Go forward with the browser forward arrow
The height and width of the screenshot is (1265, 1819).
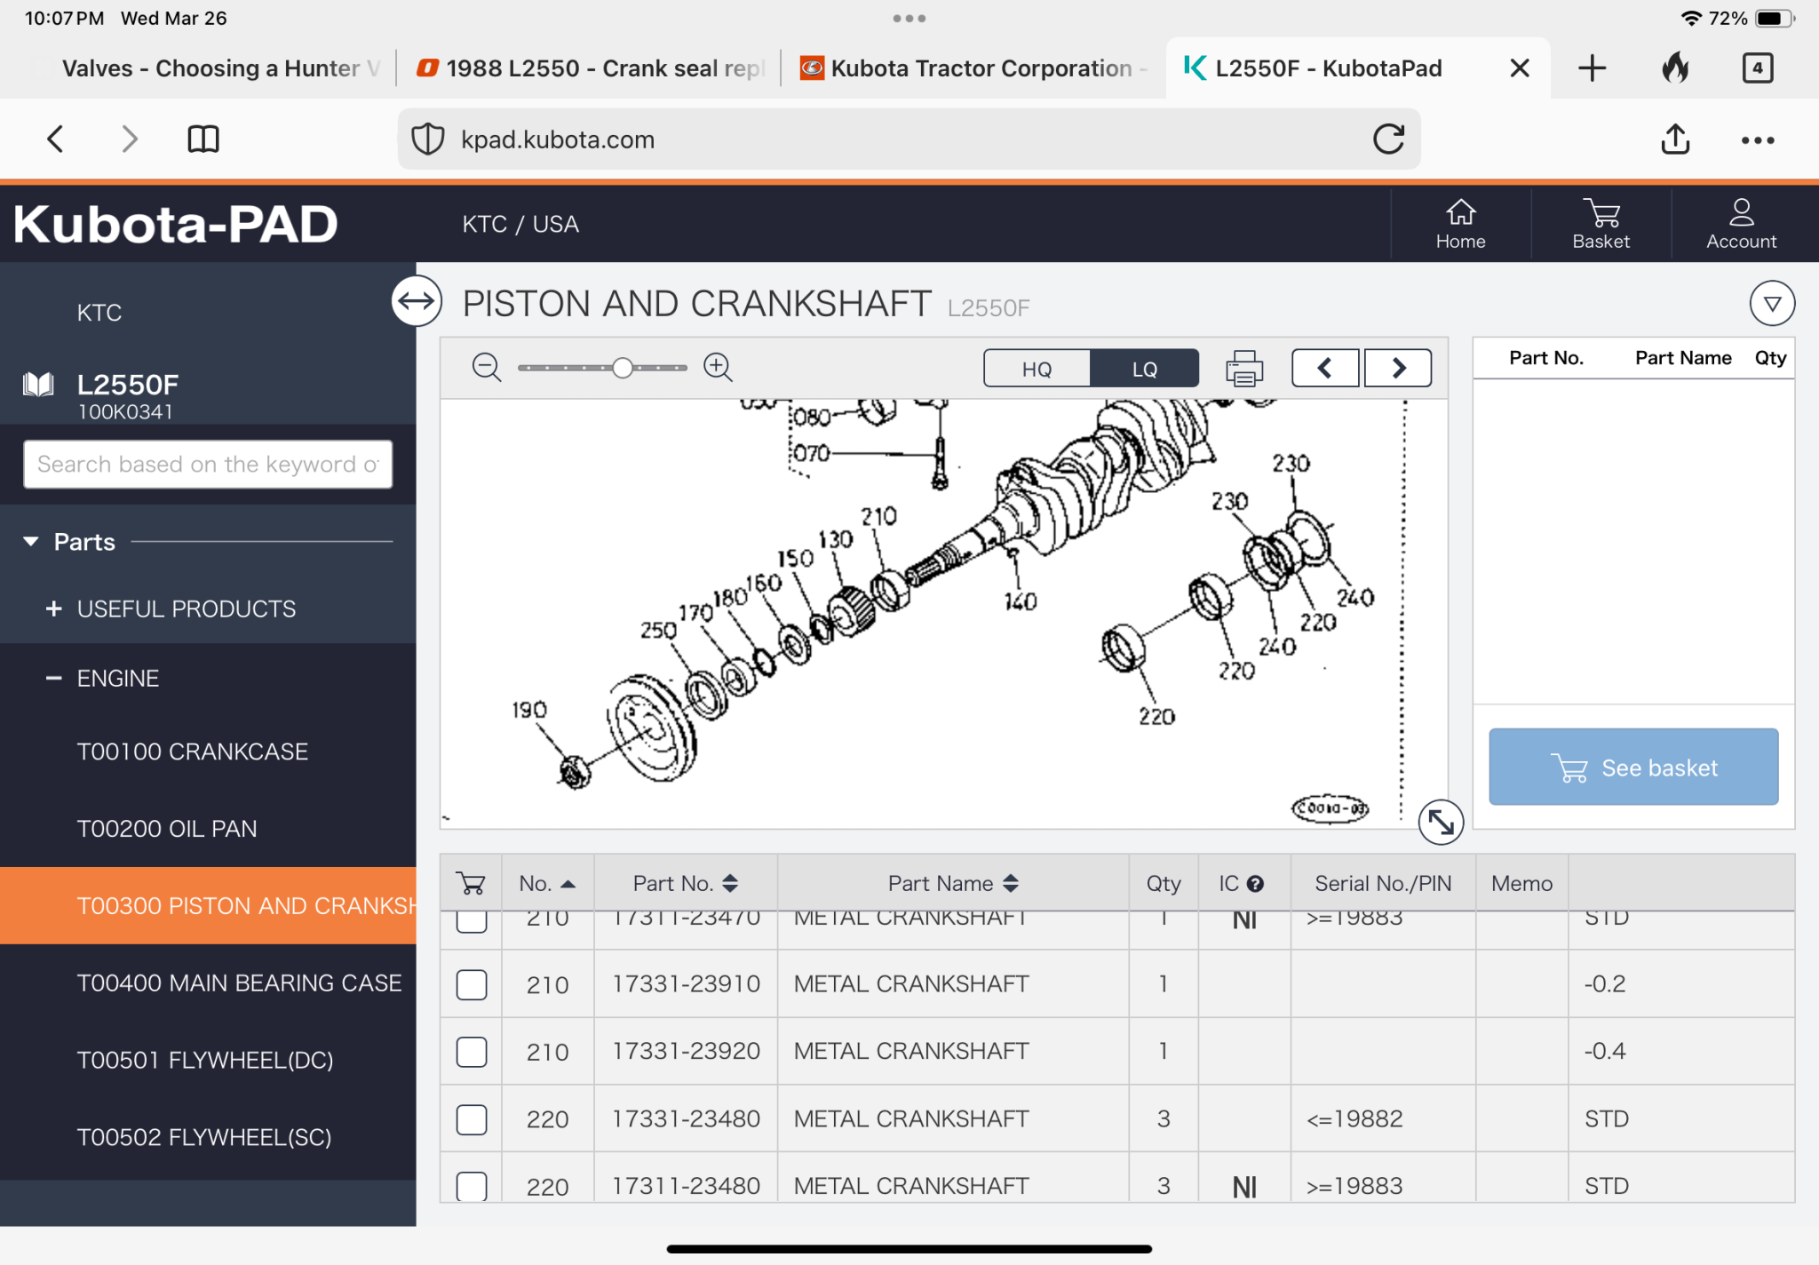click(x=130, y=139)
